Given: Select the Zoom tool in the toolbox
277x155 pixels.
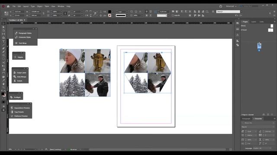Looking at the screenshot, I should click(3, 87).
